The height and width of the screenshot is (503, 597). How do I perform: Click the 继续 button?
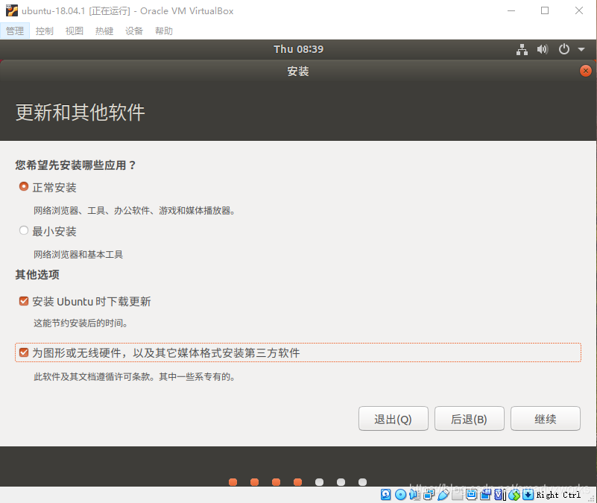pos(546,419)
